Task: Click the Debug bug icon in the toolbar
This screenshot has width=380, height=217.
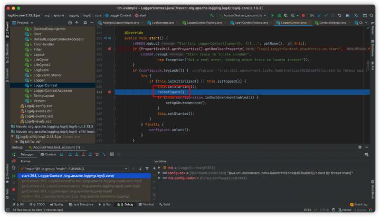Action: [279, 15]
